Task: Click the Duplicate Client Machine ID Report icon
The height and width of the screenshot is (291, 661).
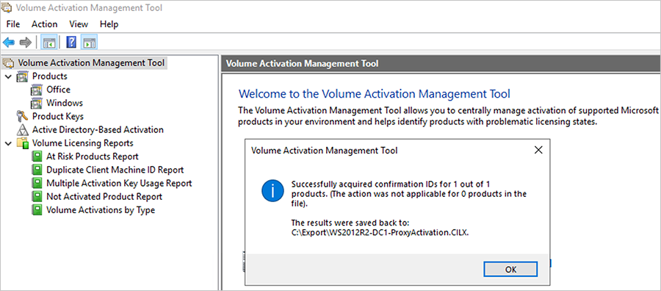Action: 37,170
